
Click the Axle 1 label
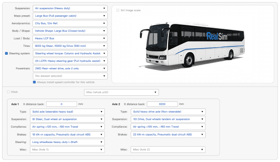pos(15,104)
